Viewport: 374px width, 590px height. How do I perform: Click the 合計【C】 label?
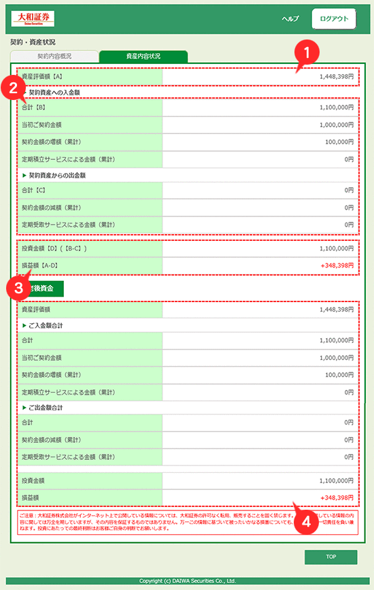tap(33, 191)
